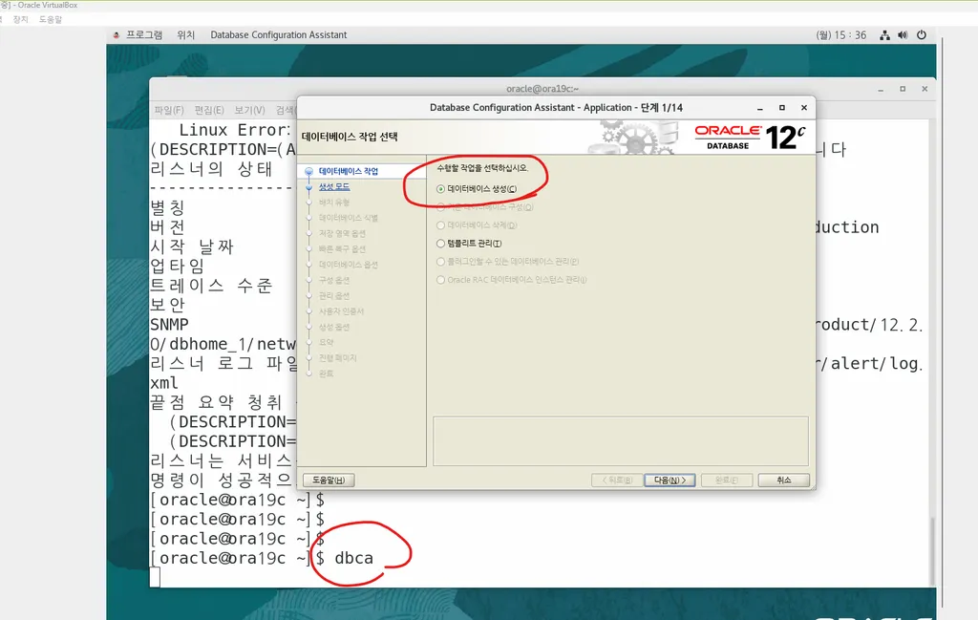Viewport: 978px width, 620px height.
Task: Click the disabled < 뒤로(B) button
Action: point(617,480)
